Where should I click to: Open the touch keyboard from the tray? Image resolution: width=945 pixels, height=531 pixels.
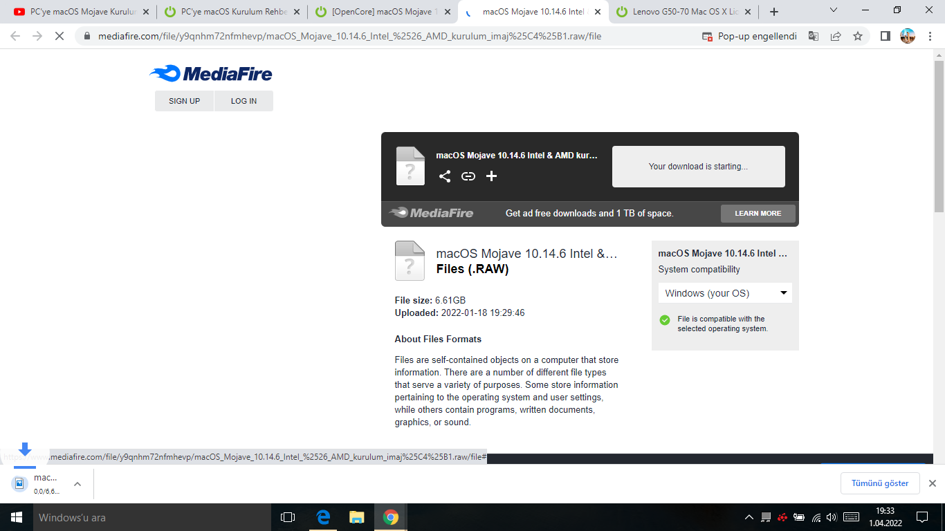852,517
